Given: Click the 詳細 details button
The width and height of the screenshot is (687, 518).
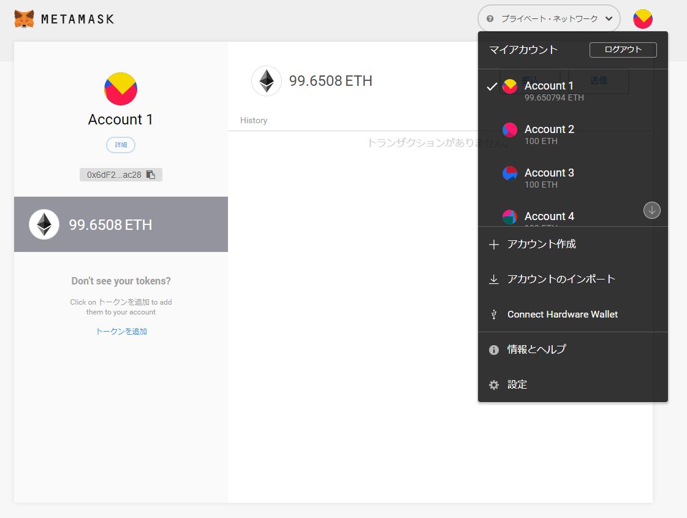Looking at the screenshot, I should coord(121,145).
